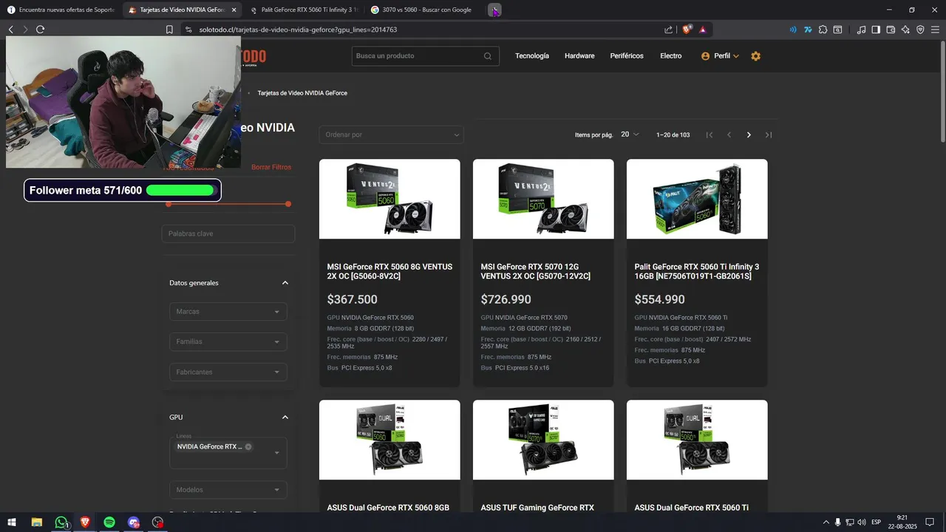Click the $367.500 price text
Screen dimensions: 946x532
pyautogui.click(x=352, y=299)
